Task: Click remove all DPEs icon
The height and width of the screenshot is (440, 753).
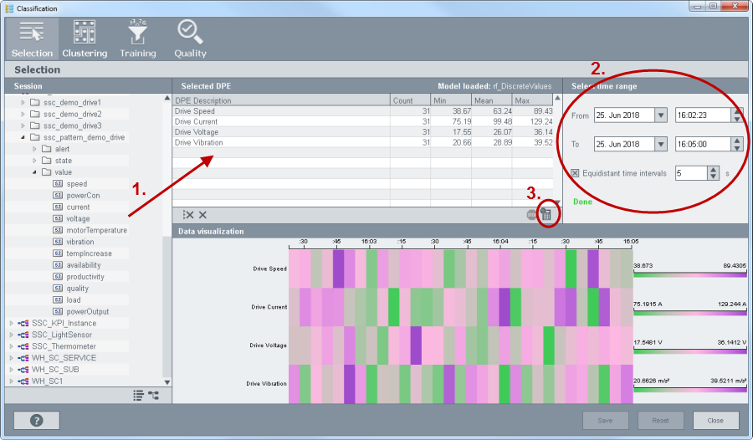Action: point(187,215)
